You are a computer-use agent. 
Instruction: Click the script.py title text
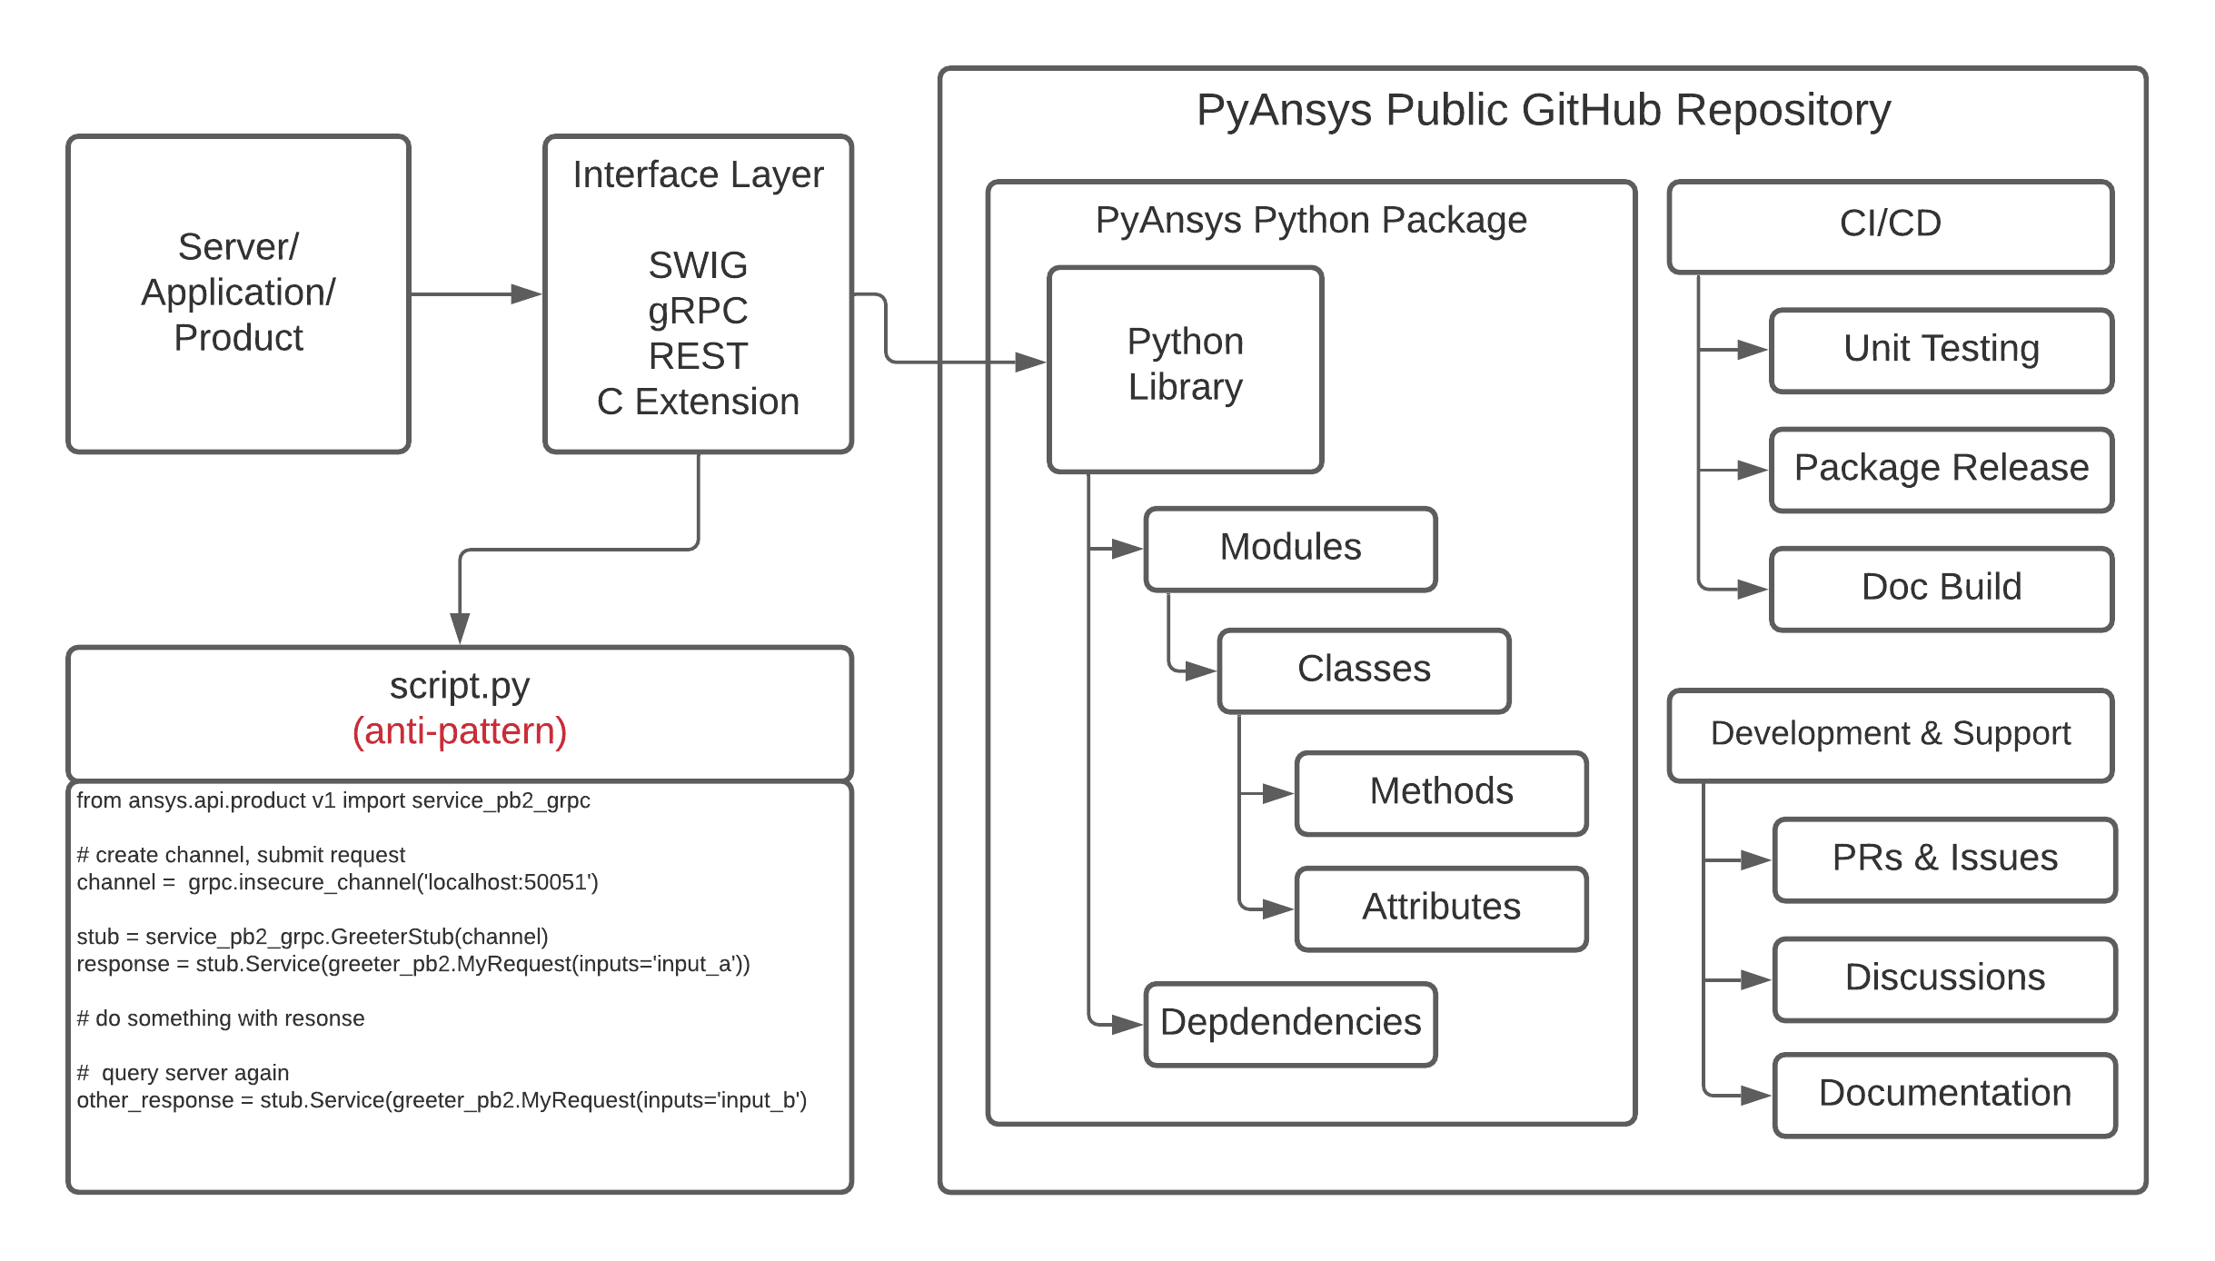pos(460,687)
